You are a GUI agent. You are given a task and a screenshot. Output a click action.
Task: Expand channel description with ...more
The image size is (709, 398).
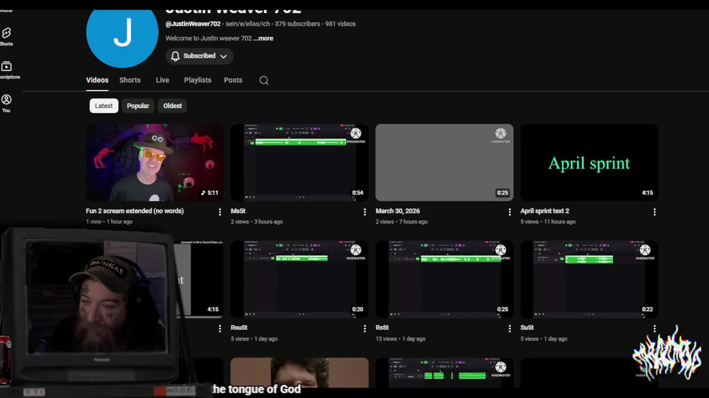coord(263,38)
